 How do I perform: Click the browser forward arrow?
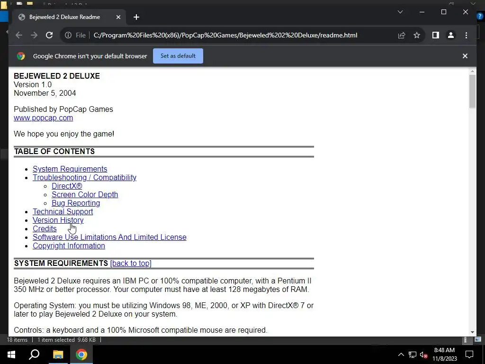pyautogui.click(x=34, y=35)
